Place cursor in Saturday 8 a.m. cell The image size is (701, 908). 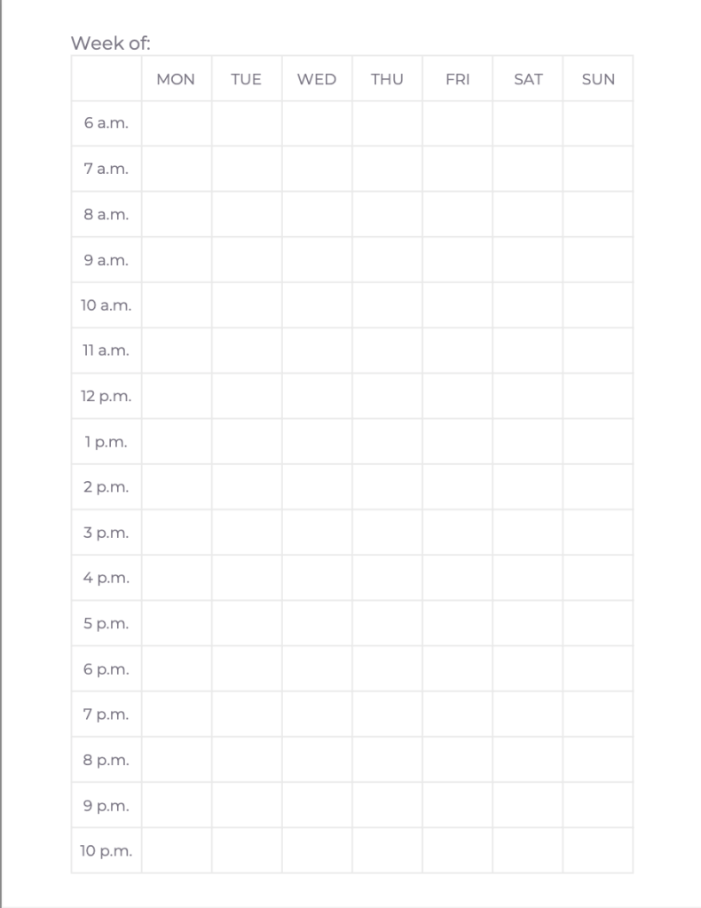pos(528,214)
